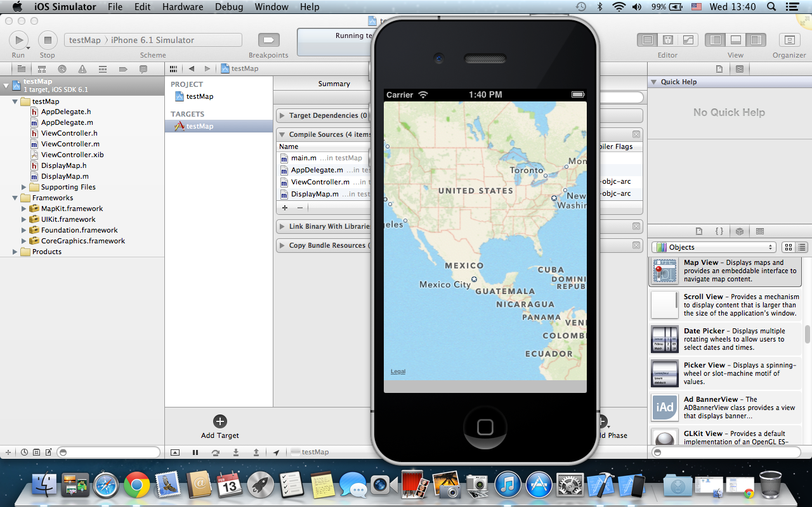Expand CoreGraphics.framework

point(24,241)
